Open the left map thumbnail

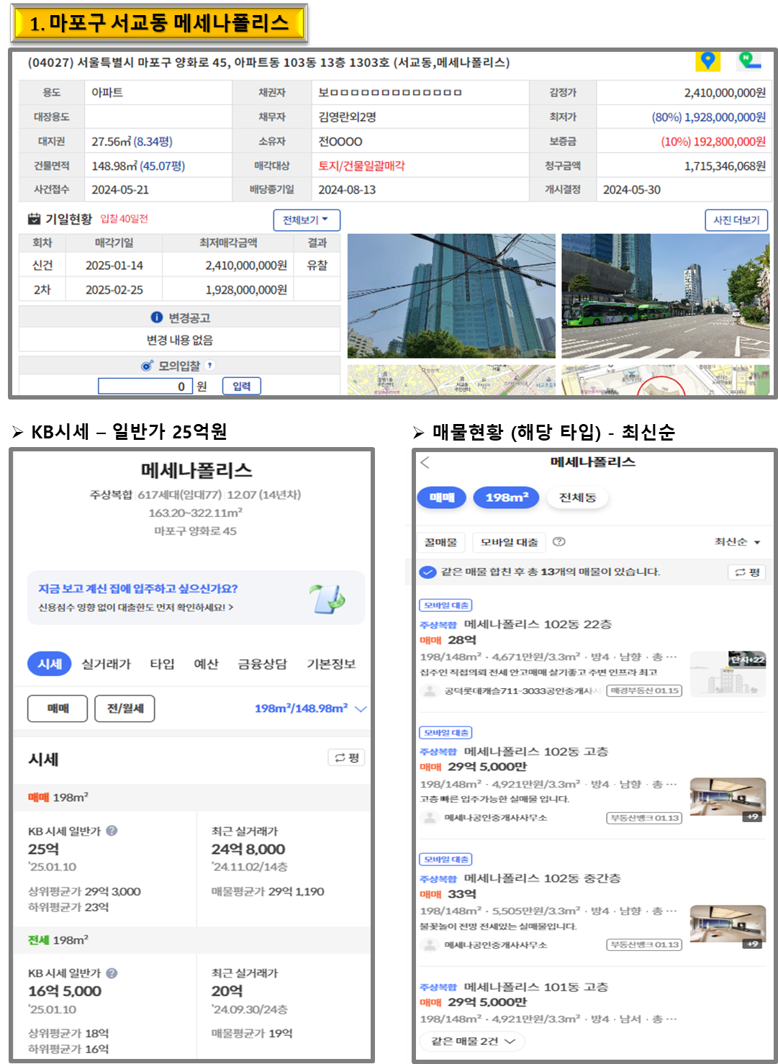click(451, 380)
